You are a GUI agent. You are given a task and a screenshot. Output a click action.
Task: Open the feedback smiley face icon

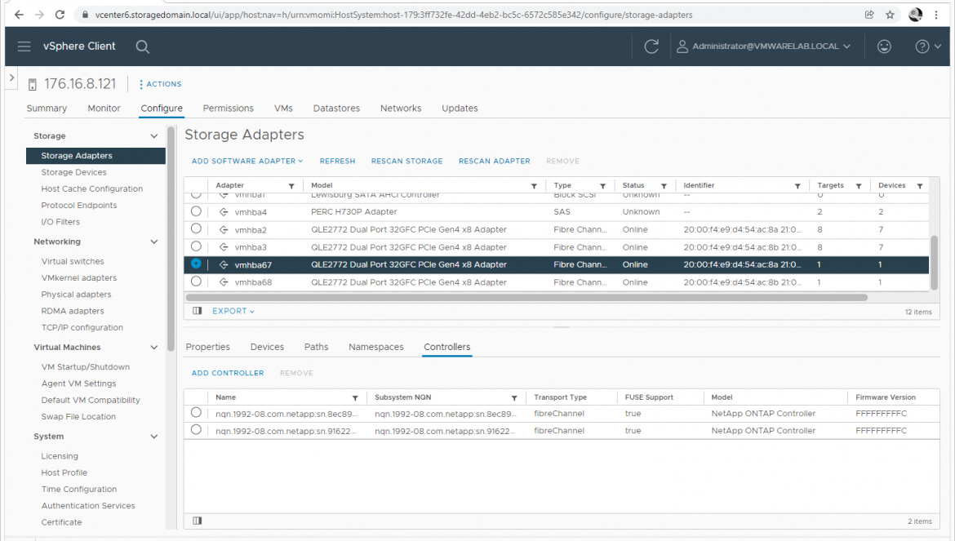pos(884,47)
